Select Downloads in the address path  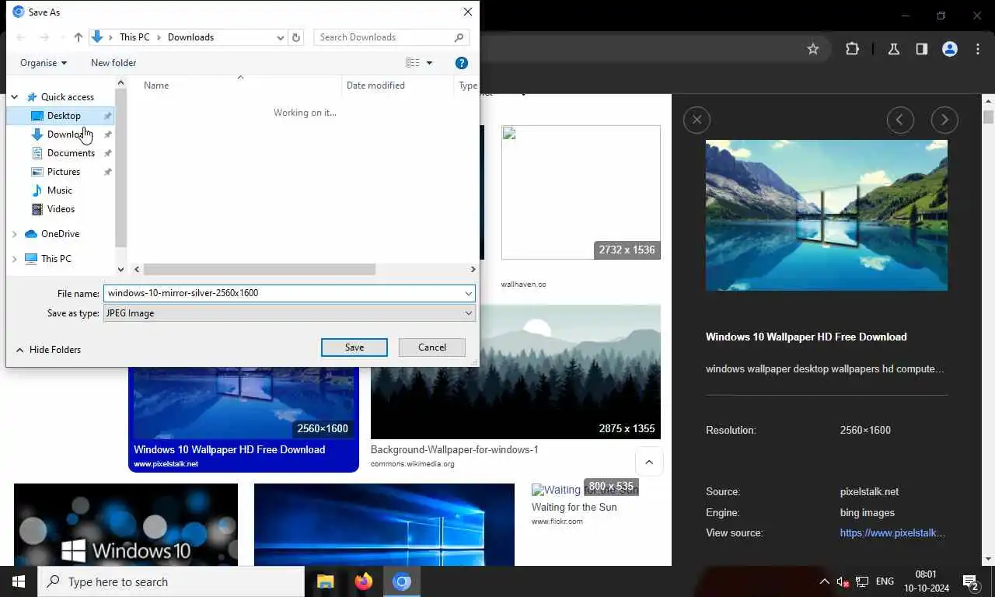[190, 37]
